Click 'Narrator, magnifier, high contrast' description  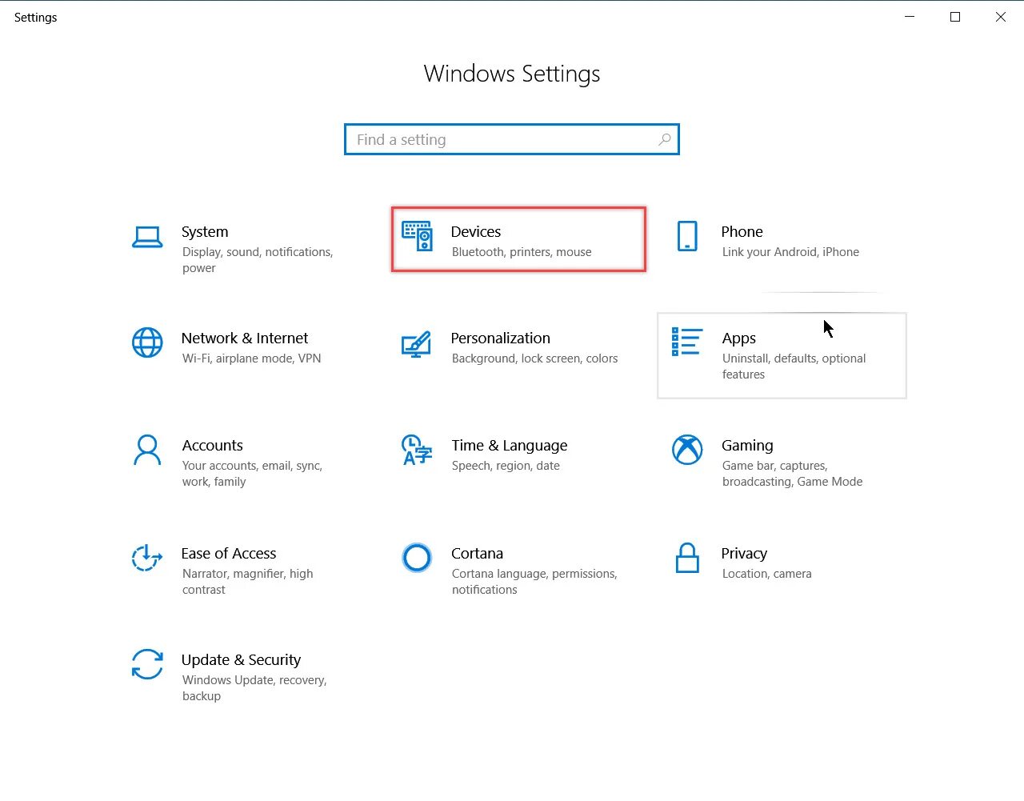pyautogui.click(x=248, y=582)
